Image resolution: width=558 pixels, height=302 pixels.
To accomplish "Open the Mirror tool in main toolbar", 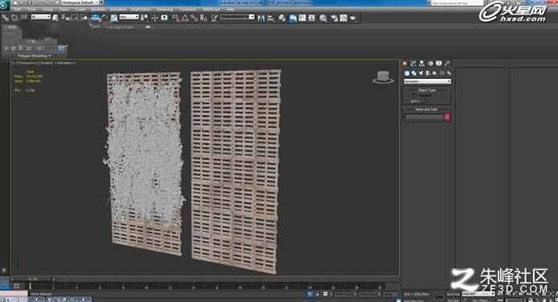I will click(x=261, y=18).
